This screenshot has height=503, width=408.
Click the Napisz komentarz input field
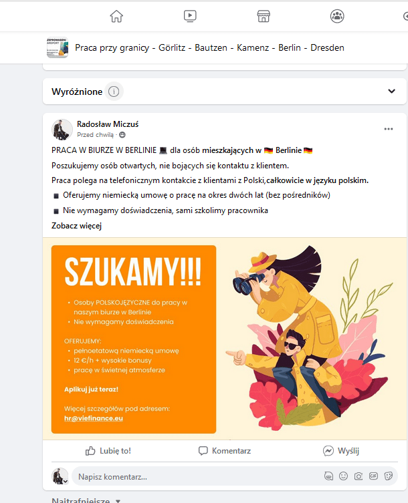(196, 476)
